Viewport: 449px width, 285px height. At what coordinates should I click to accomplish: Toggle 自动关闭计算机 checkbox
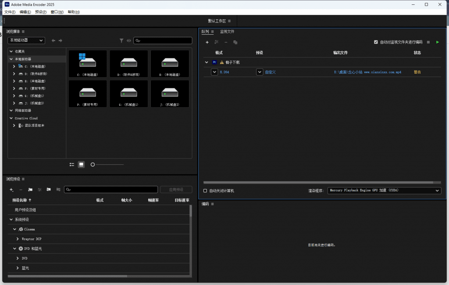click(x=205, y=191)
